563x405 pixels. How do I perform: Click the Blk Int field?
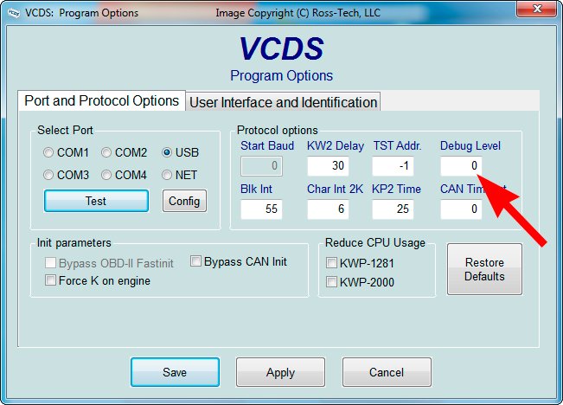click(x=261, y=209)
